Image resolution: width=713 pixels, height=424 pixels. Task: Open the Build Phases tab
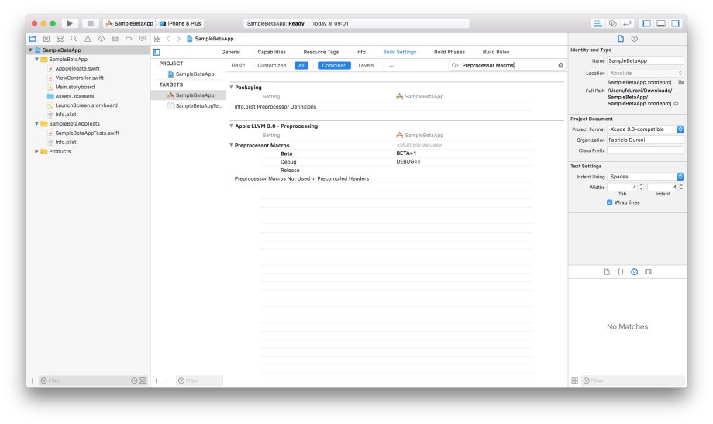point(449,52)
